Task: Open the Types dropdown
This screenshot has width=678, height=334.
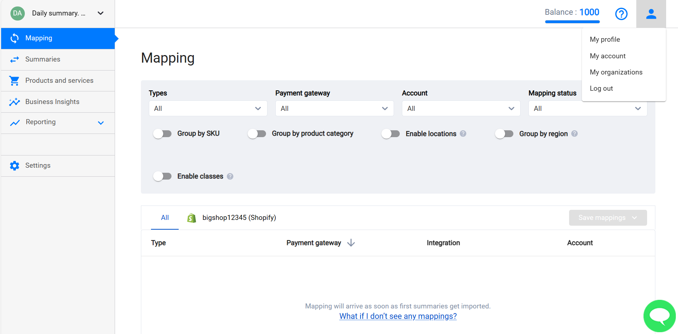Action: (x=208, y=108)
